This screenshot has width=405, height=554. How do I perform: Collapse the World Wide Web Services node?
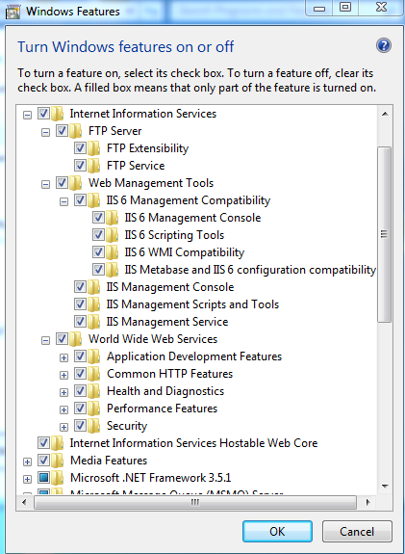45,340
